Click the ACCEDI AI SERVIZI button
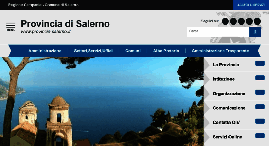 pos(251,5)
